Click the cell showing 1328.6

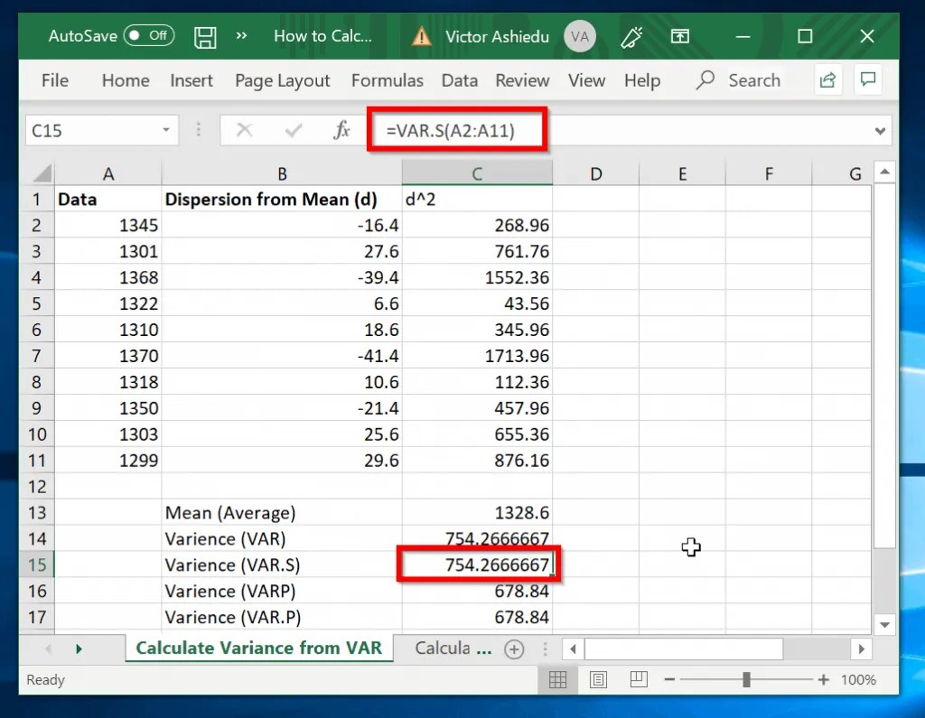pos(477,513)
